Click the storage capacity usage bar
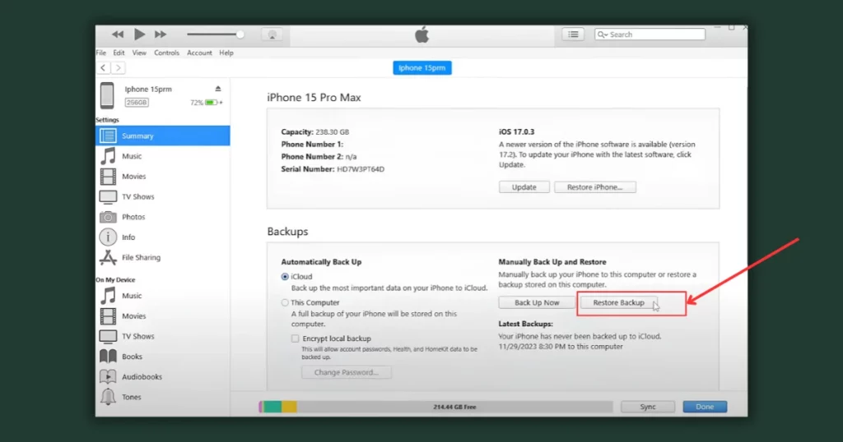Screen dimensions: 843x442 tap(435, 407)
